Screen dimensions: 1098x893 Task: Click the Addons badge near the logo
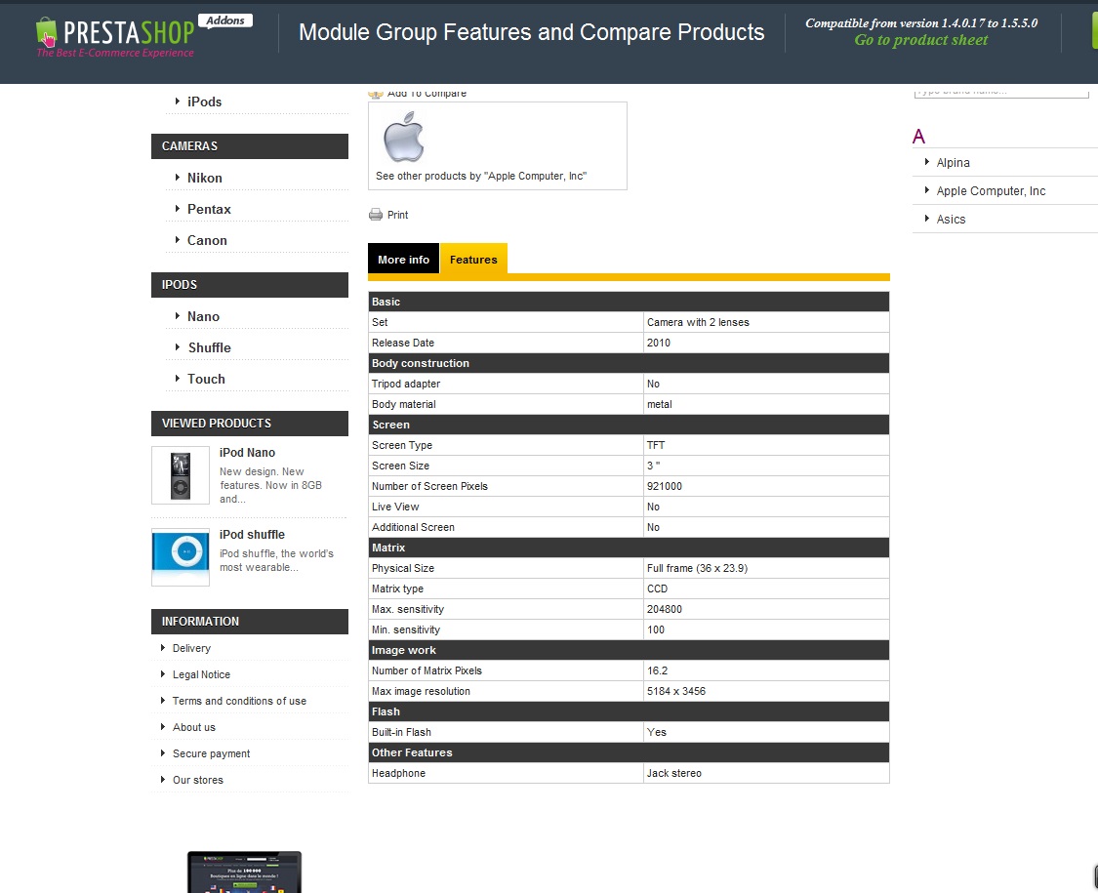[224, 20]
